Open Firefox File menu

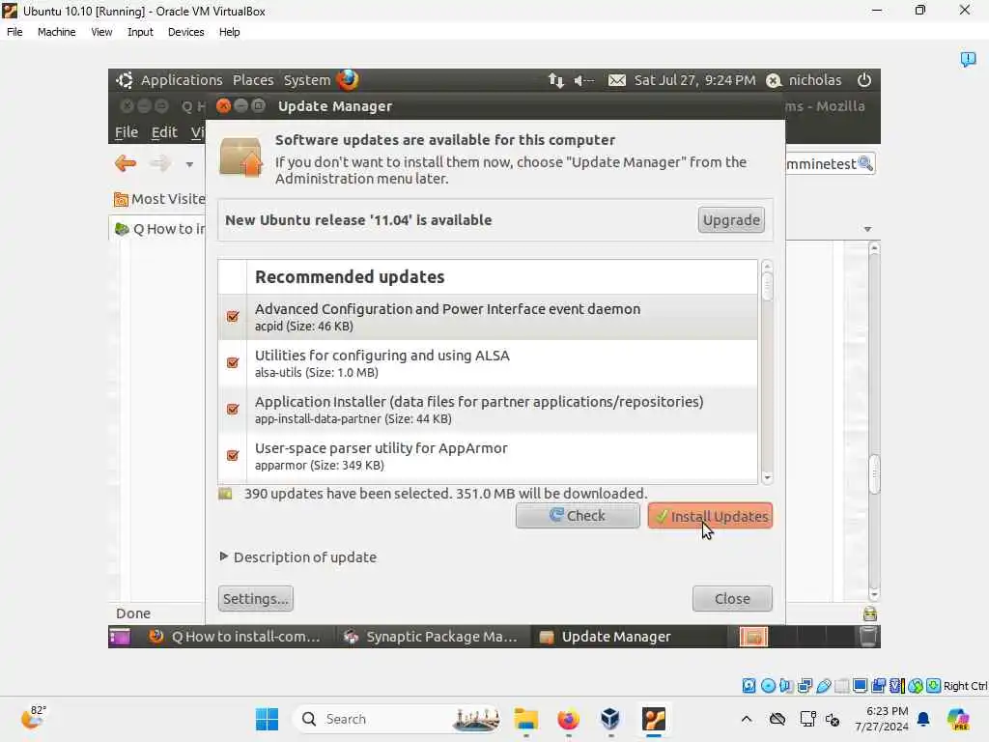point(127,131)
